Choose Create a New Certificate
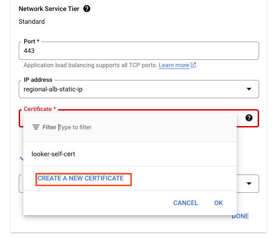The image size is (276, 238). point(80,178)
